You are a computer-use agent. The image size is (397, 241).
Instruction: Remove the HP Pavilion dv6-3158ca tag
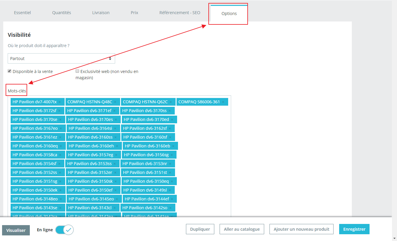click(x=60, y=155)
